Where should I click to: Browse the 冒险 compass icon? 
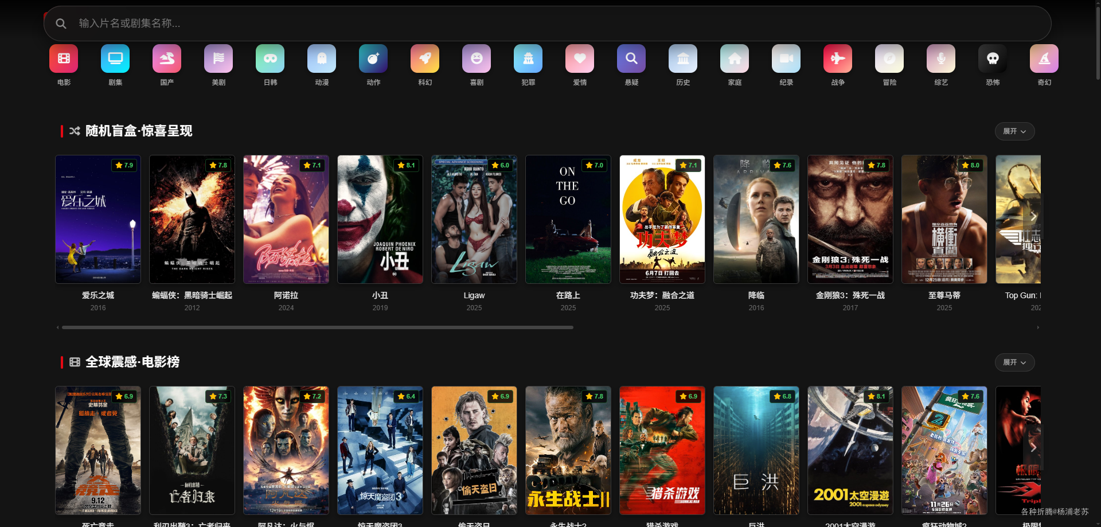coord(889,58)
